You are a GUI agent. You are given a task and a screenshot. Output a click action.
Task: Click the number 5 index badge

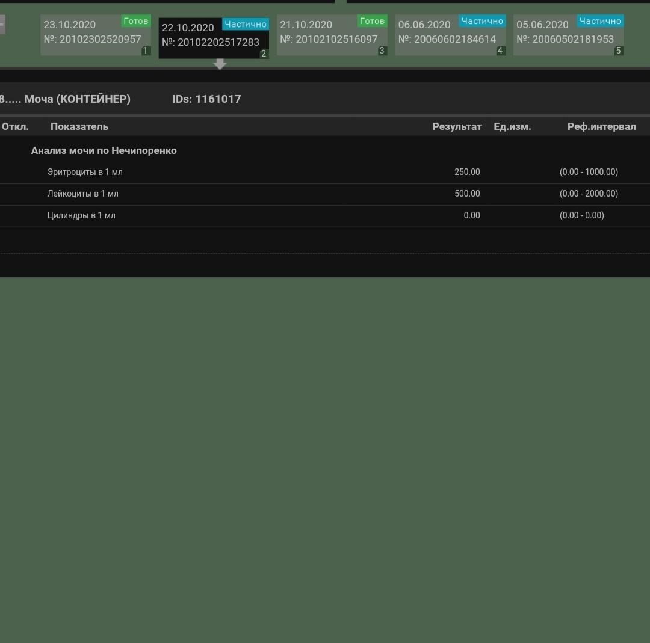[618, 51]
